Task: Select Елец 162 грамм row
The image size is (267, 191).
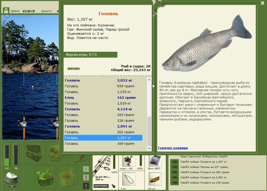Action: coord(103,98)
